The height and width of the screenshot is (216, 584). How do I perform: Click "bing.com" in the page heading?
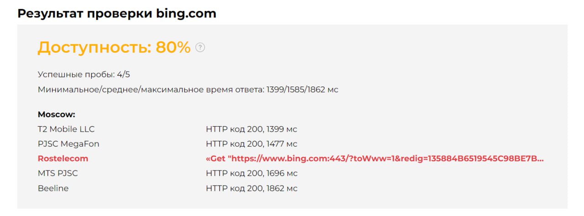[187, 13]
